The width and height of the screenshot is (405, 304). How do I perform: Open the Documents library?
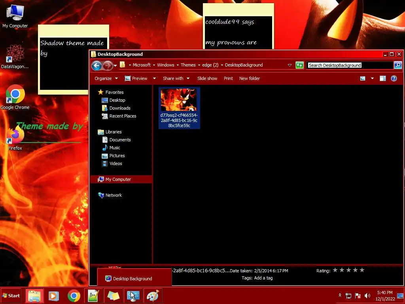tap(120, 140)
